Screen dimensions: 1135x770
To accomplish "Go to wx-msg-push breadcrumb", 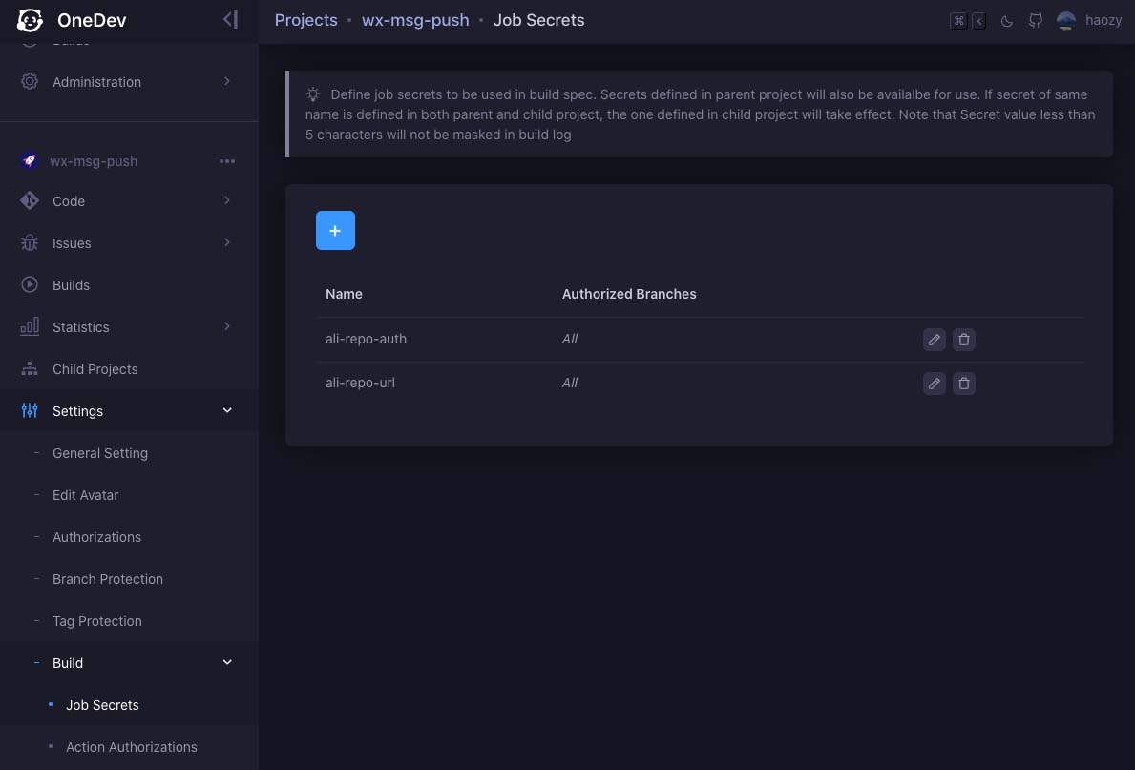I will (415, 20).
